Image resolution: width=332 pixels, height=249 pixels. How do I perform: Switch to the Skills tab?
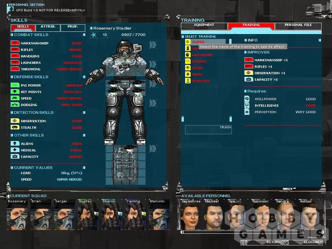[23, 27]
